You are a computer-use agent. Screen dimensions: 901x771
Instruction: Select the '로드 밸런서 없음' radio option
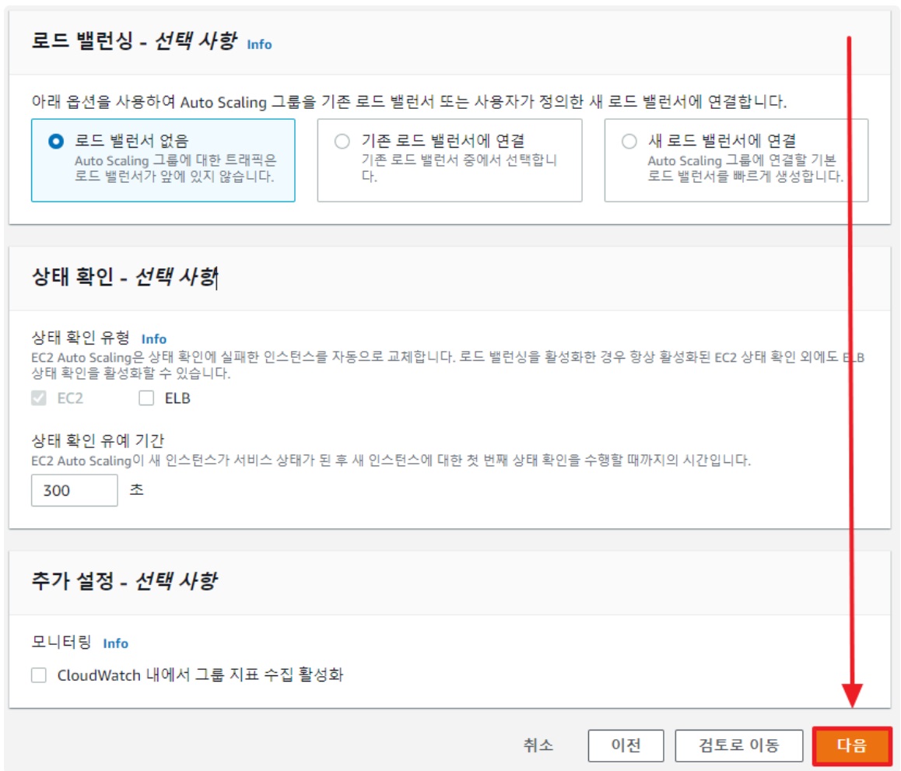[56, 141]
